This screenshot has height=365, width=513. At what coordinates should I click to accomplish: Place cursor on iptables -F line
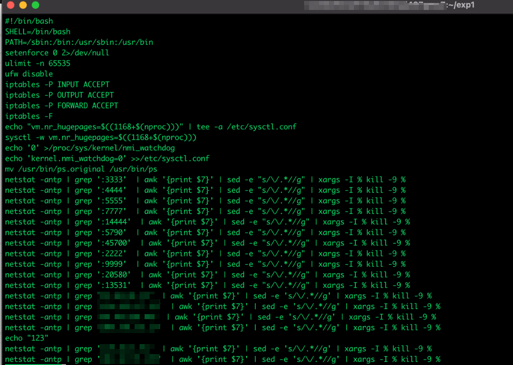tap(24, 116)
